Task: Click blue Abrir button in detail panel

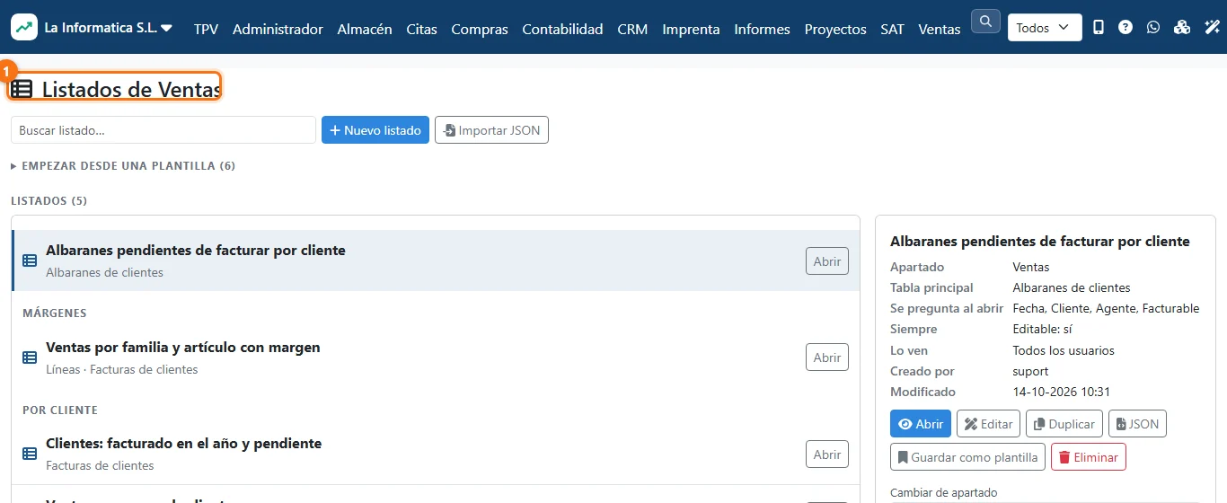Action: 921,424
